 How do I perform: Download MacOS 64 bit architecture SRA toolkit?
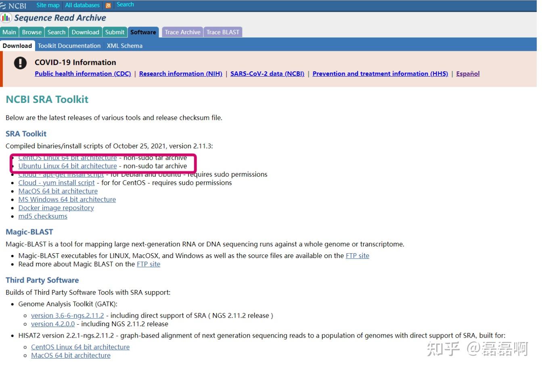(x=58, y=192)
